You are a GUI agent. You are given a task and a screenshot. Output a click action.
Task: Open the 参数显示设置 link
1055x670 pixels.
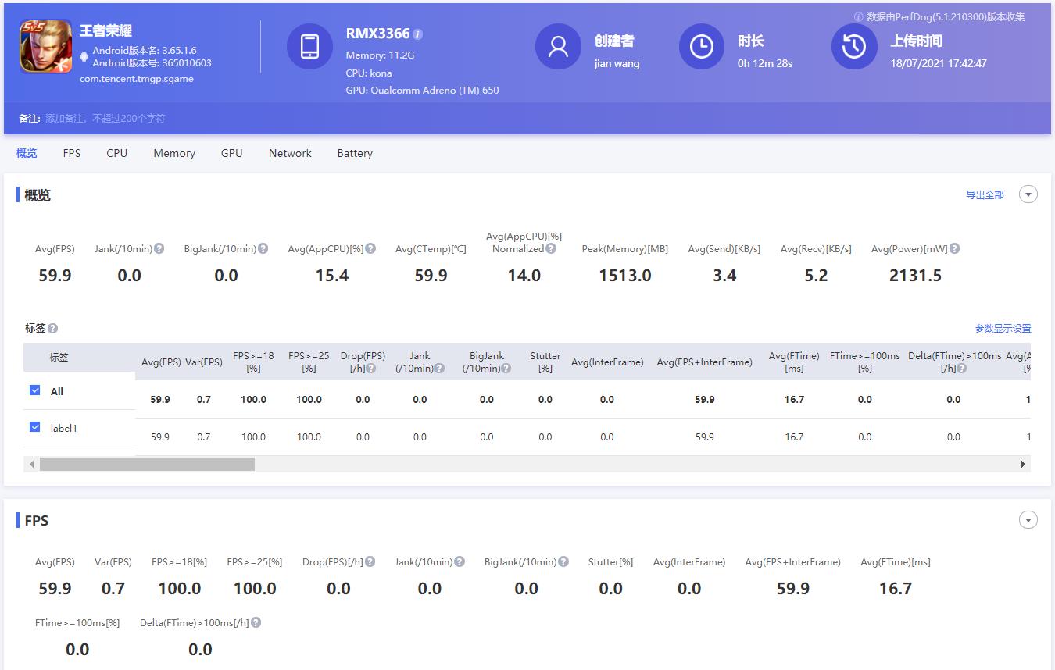[1003, 329]
